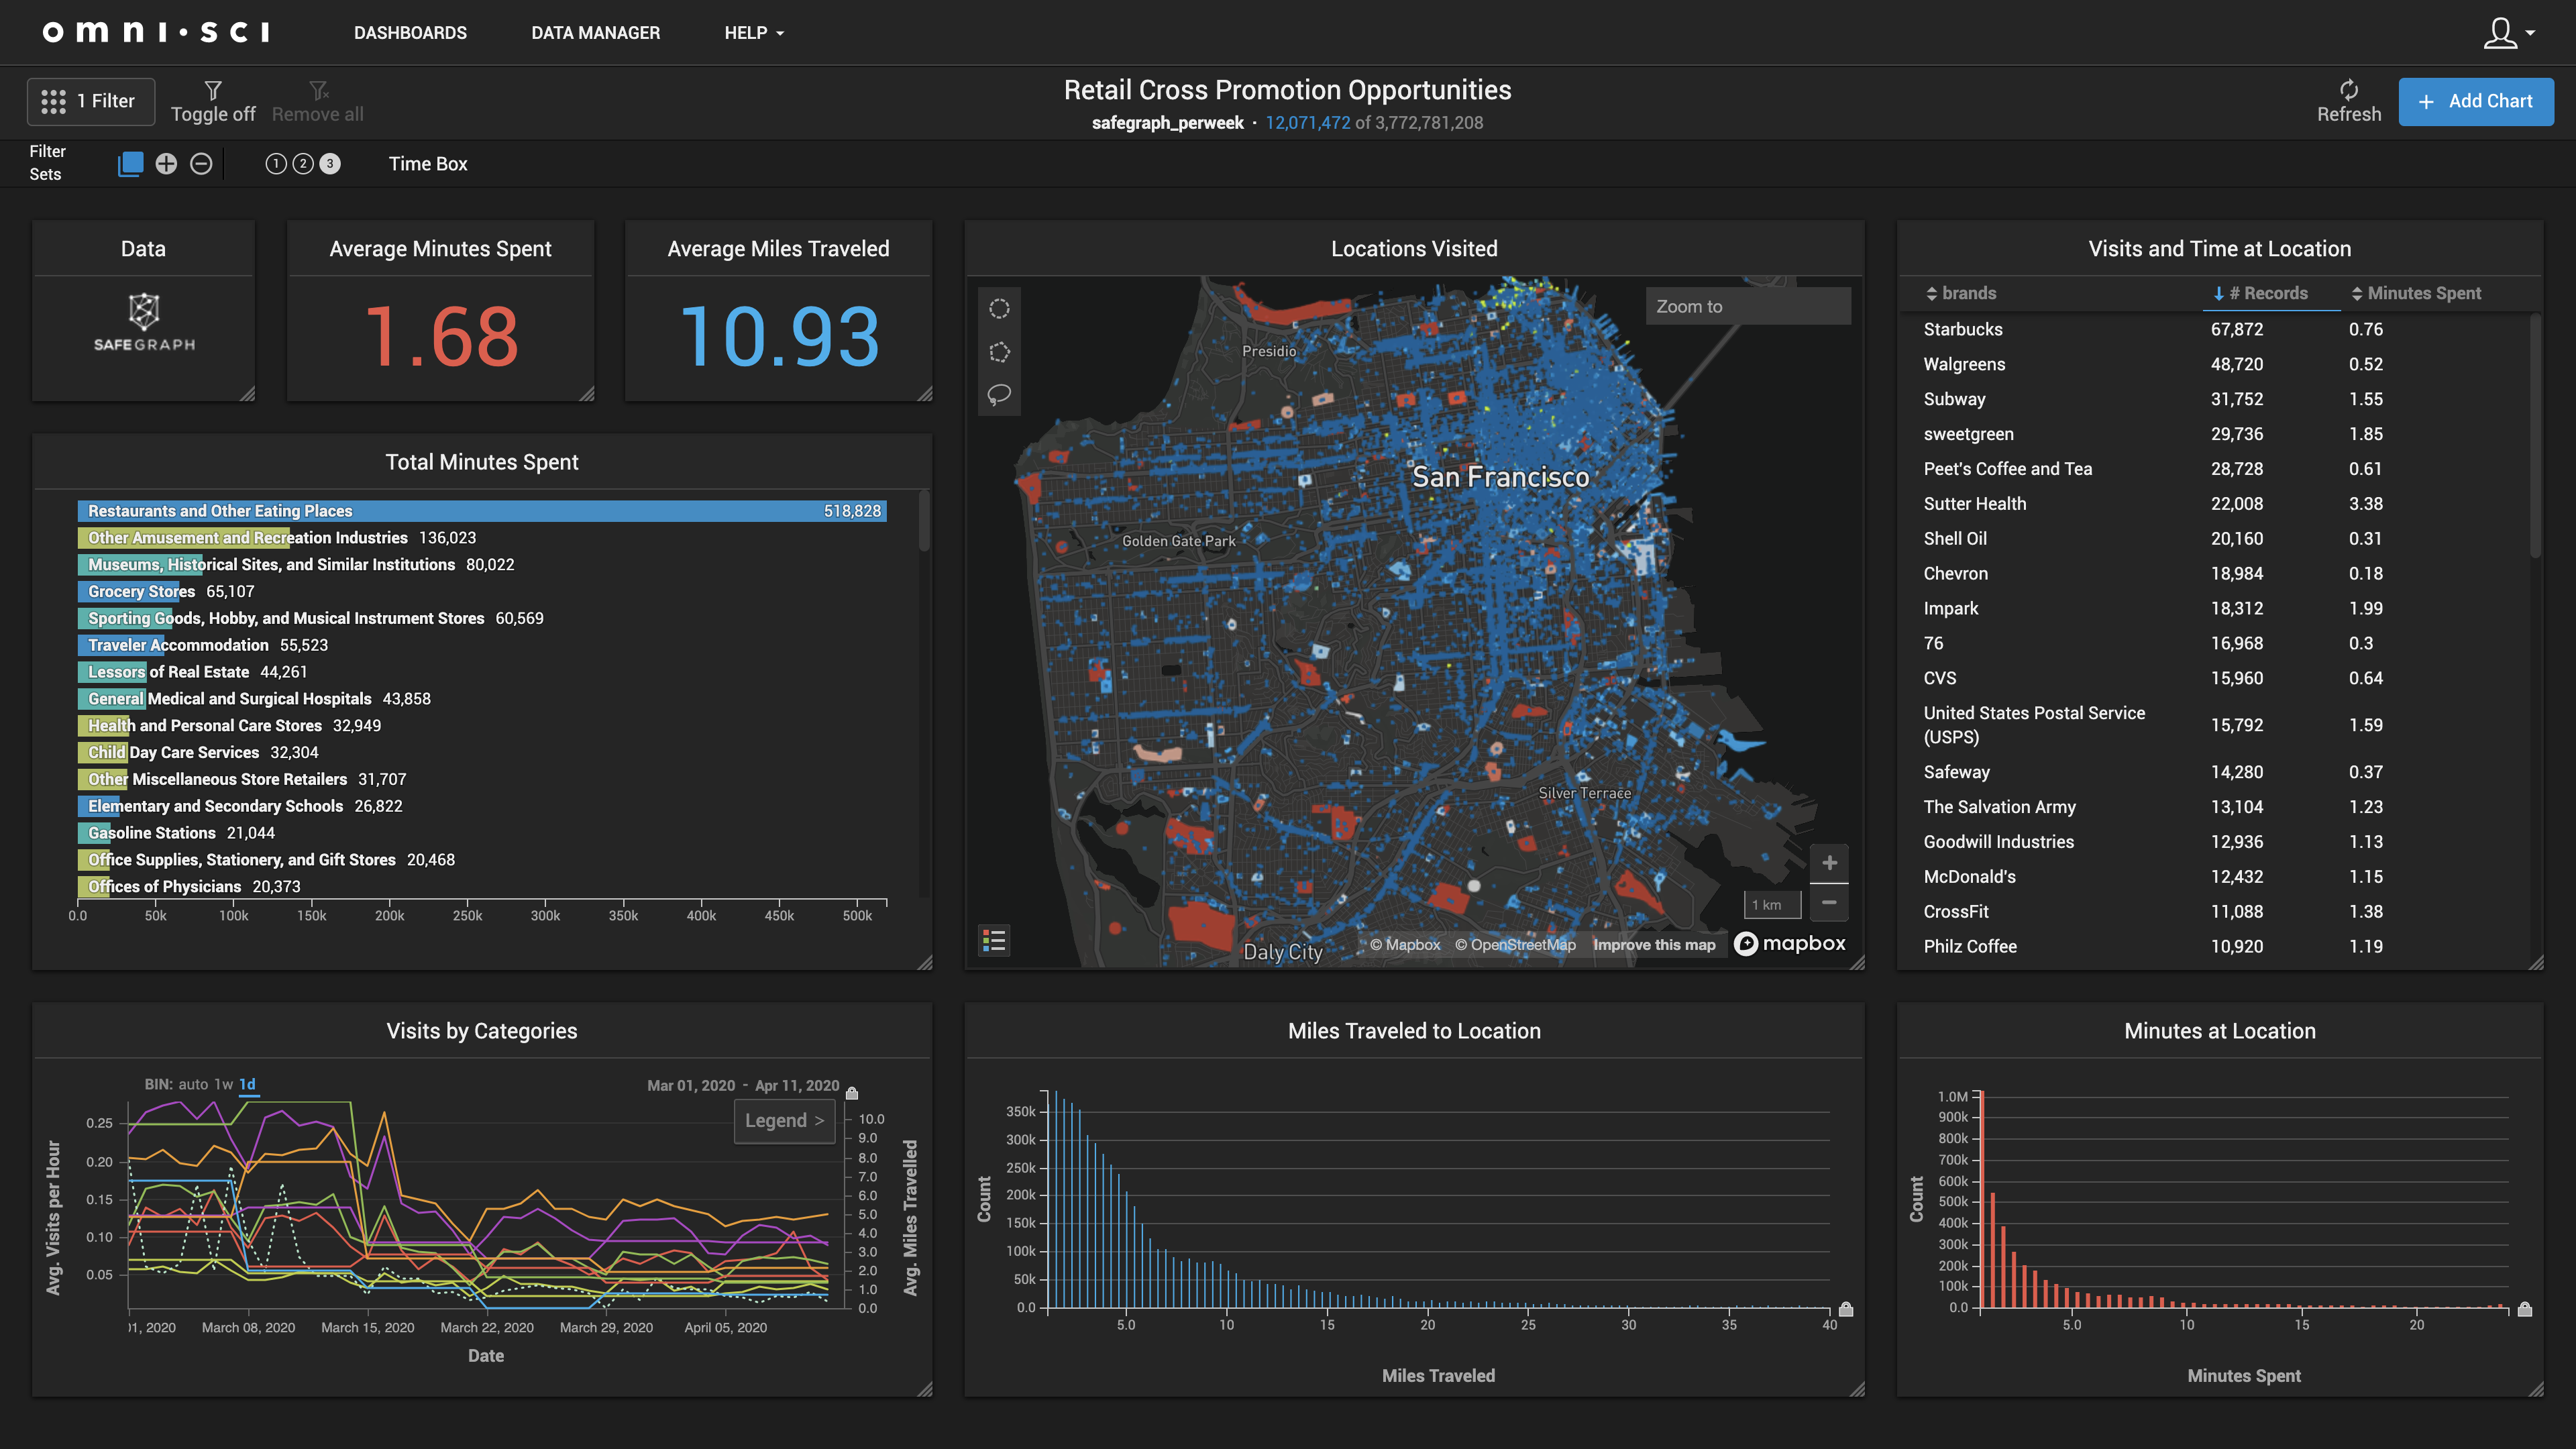This screenshot has width=2576, height=1449.
Task: Toggle lock icon on Miles Traveled chart
Action: [x=1846, y=1309]
